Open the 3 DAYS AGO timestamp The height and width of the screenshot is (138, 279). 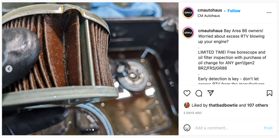tap(192, 113)
